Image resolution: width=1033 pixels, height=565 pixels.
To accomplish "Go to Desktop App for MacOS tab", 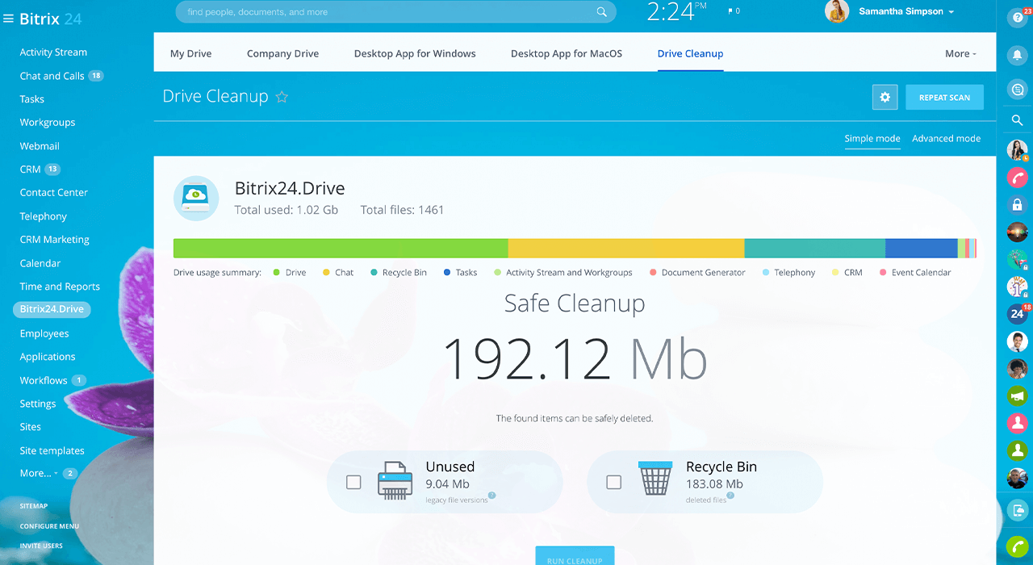I will point(567,54).
